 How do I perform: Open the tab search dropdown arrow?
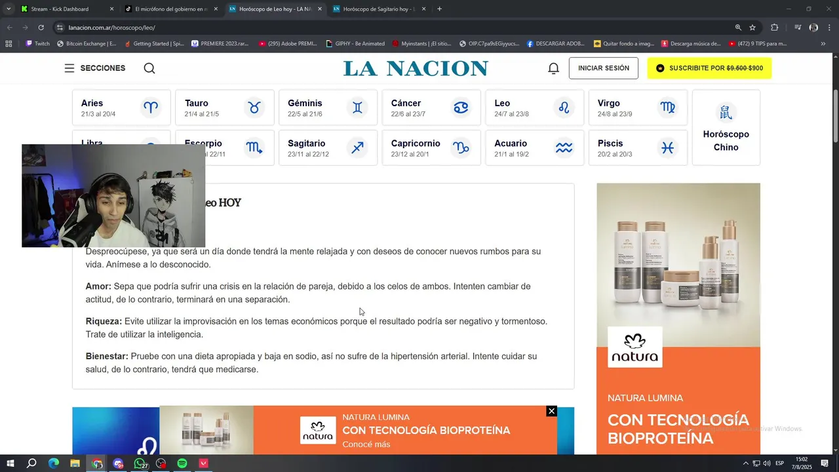[x=8, y=9]
